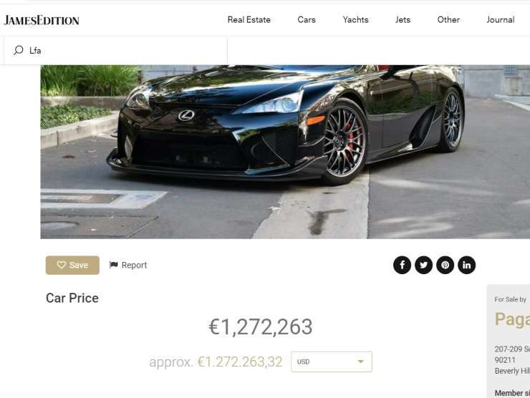Click the Report link text
Image resolution: width=530 pixels, height=398 pixels.
click(x=134, y=266)
